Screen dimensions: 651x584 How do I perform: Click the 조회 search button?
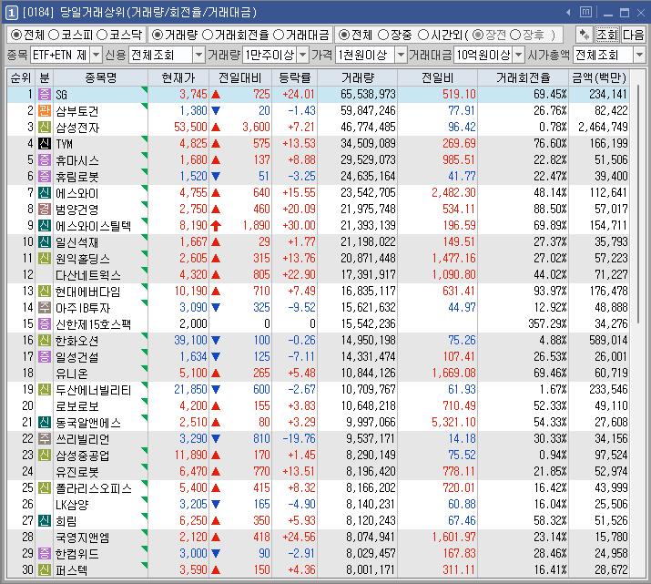[x=607, y=35]
